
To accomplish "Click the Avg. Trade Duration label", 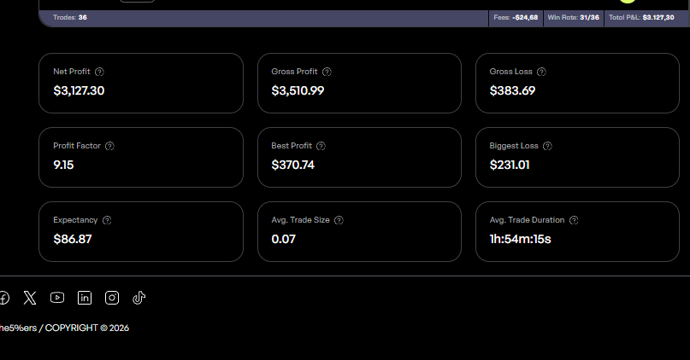I will [x=528, y=220].
